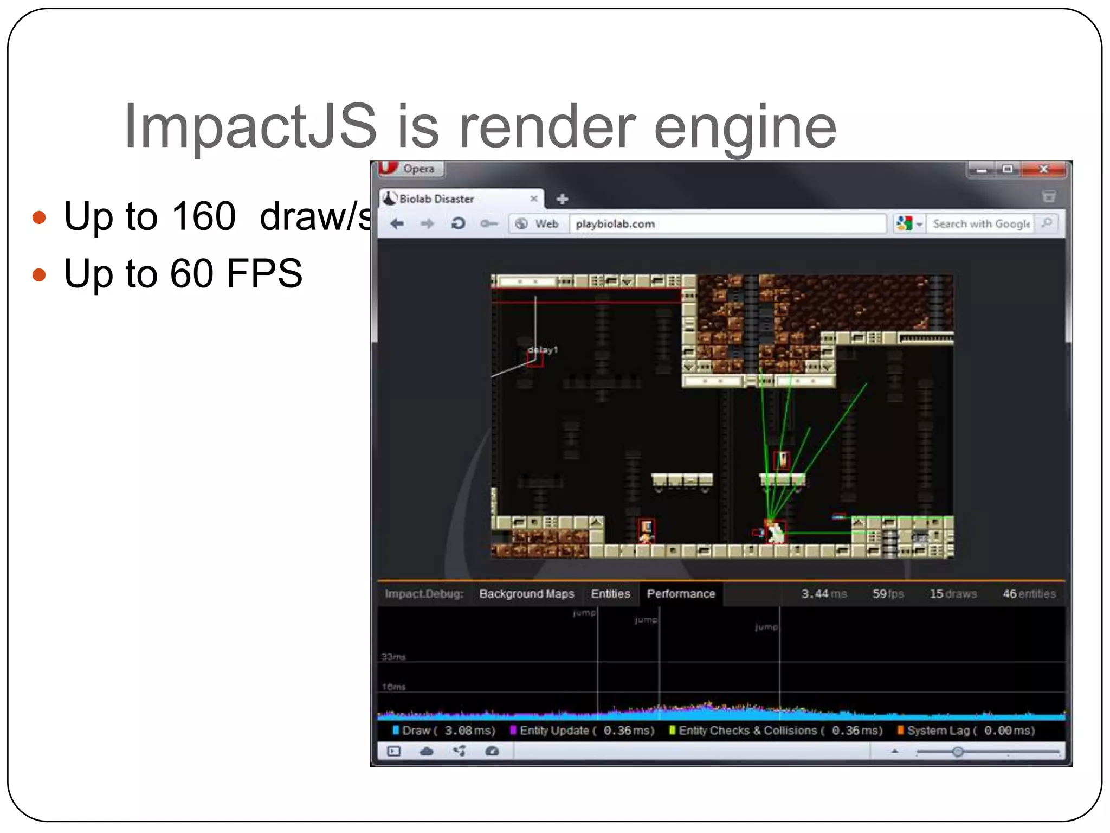Viewport: 1110px width, 833px height.
Task: Click the Impact.Debug: label
Action: click(424, 594)
